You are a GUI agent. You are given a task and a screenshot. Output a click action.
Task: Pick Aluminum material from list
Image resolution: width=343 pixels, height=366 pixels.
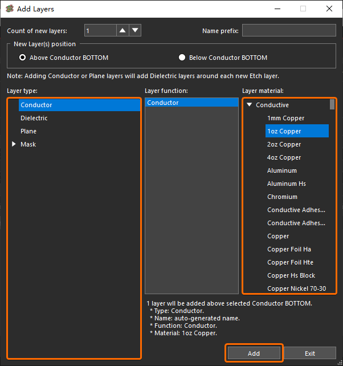[282, 170]
